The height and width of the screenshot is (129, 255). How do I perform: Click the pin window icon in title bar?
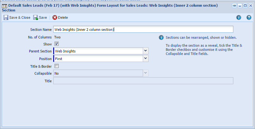tap(234, 6)
